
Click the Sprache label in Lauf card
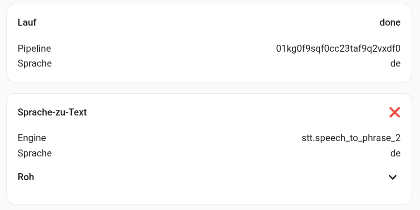(x=34, y=63)
